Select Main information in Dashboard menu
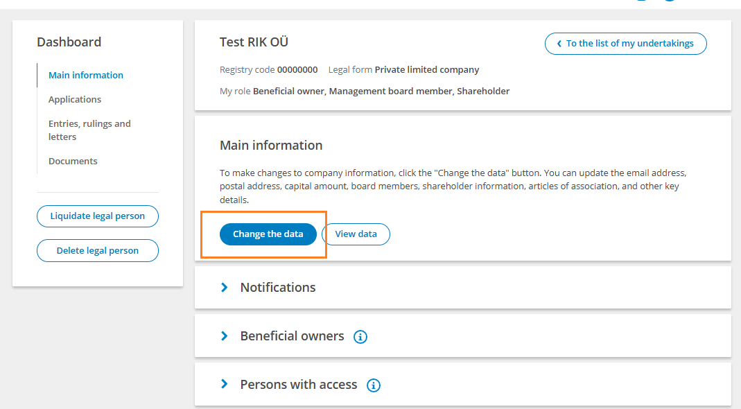The width and height of the screenshot is (741, 409). coord(85,75)
